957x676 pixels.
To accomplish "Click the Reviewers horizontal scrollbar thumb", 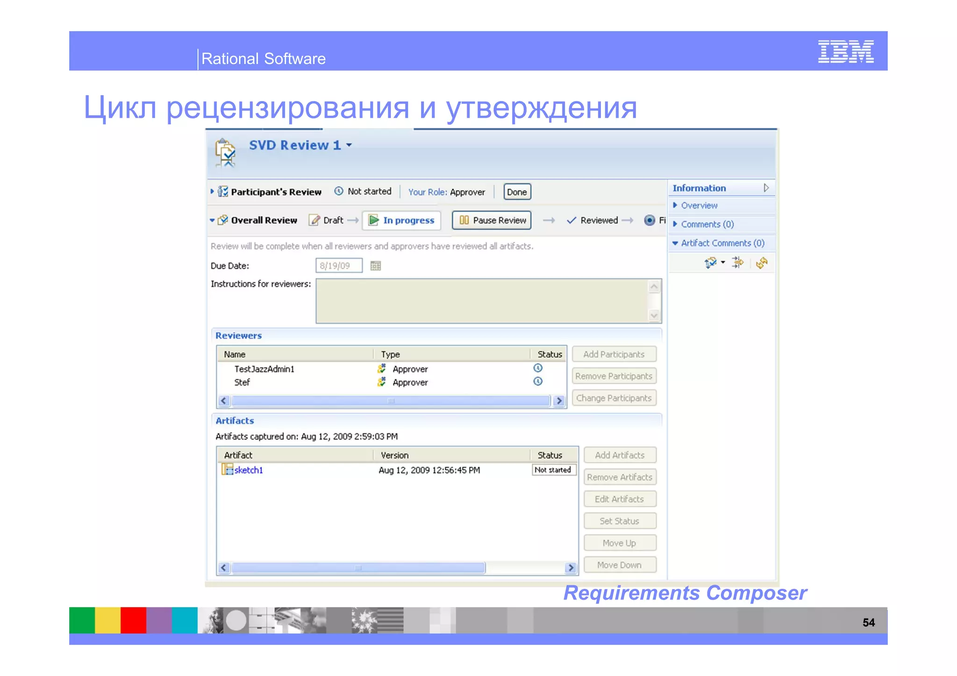I will (x=391, y=401).
